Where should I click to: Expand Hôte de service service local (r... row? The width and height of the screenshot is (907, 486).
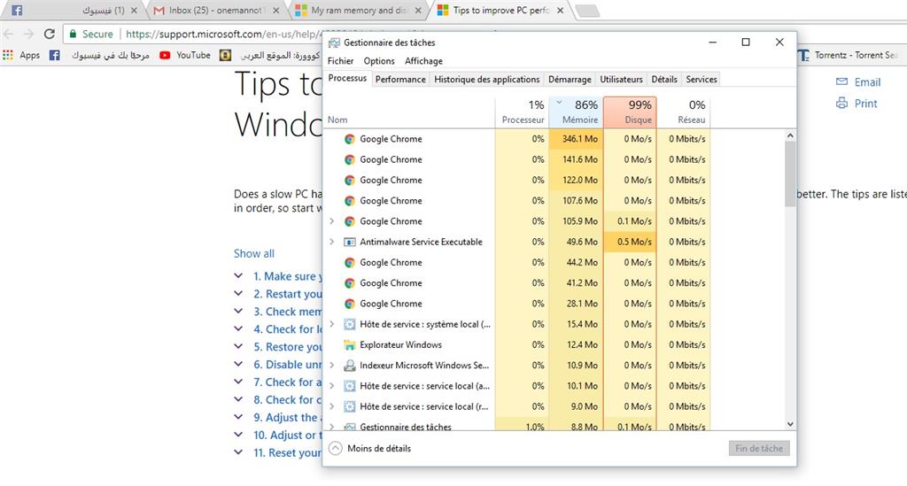pos(332,406)
